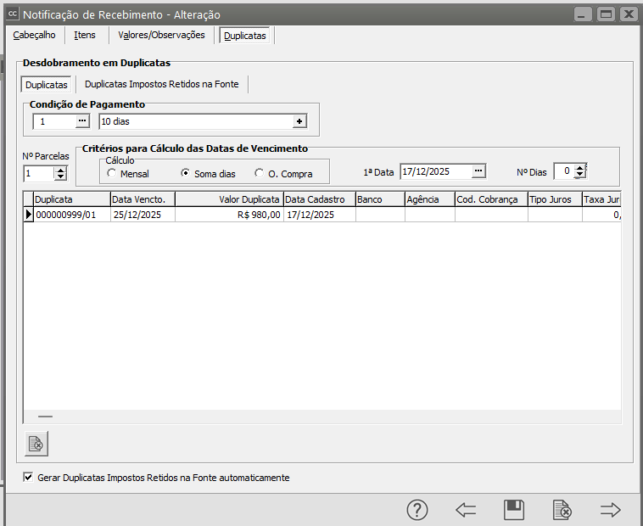Image resolution: width=643 pixels, height=526 pixels.
Task: Select the Soma dias radio button
Action: click(x=185, y=173)
